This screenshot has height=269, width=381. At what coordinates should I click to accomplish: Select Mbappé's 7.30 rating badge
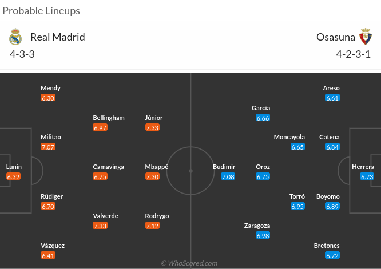pos(152,177)
